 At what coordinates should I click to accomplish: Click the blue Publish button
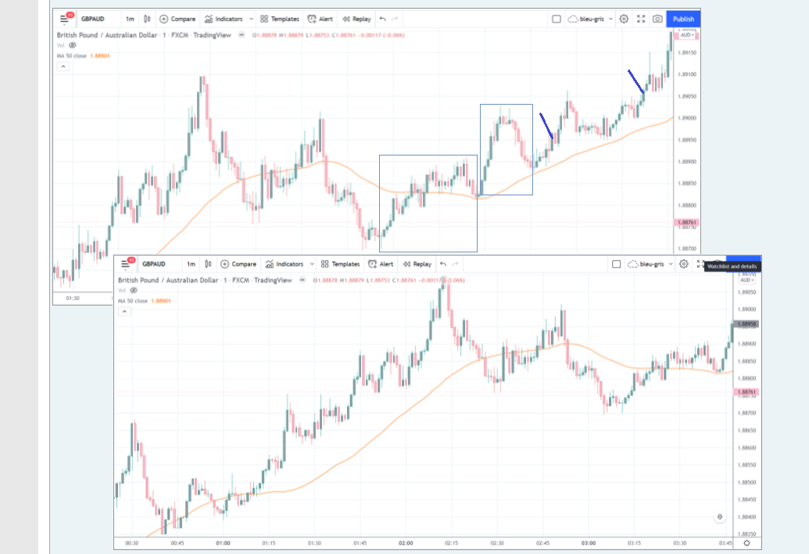pyautogui.click(x=683, y=19)
